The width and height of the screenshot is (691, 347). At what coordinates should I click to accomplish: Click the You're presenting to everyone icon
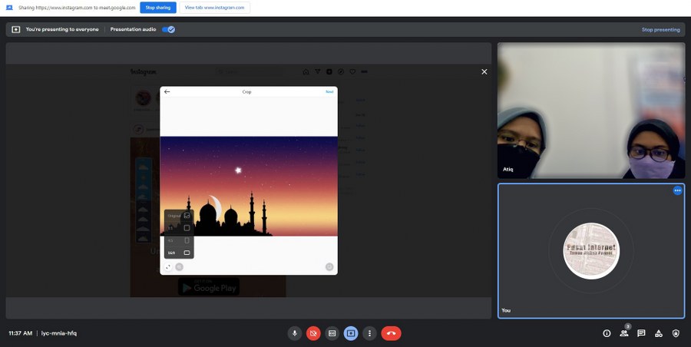pyautogui.click(x=16, y=29)
